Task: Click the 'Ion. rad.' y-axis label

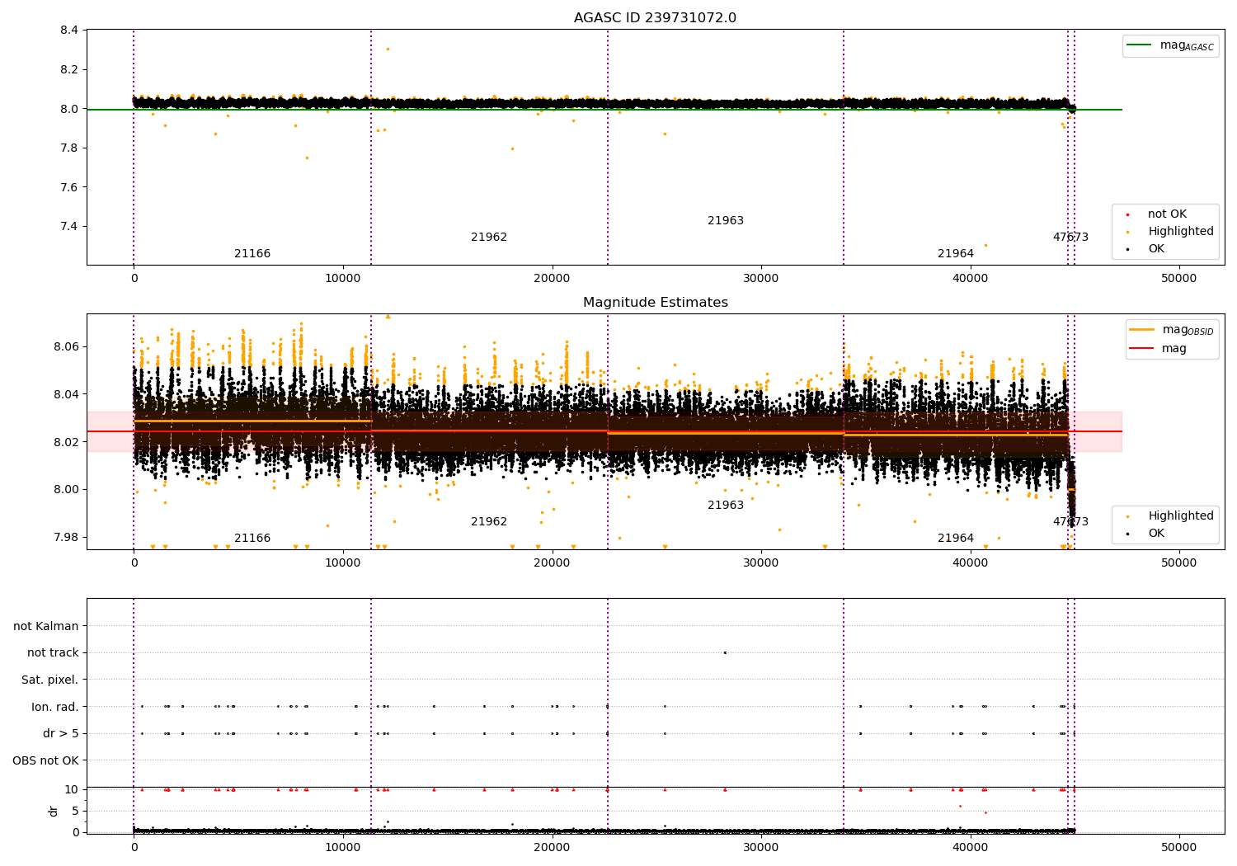Action: click(x=55, y=707)
